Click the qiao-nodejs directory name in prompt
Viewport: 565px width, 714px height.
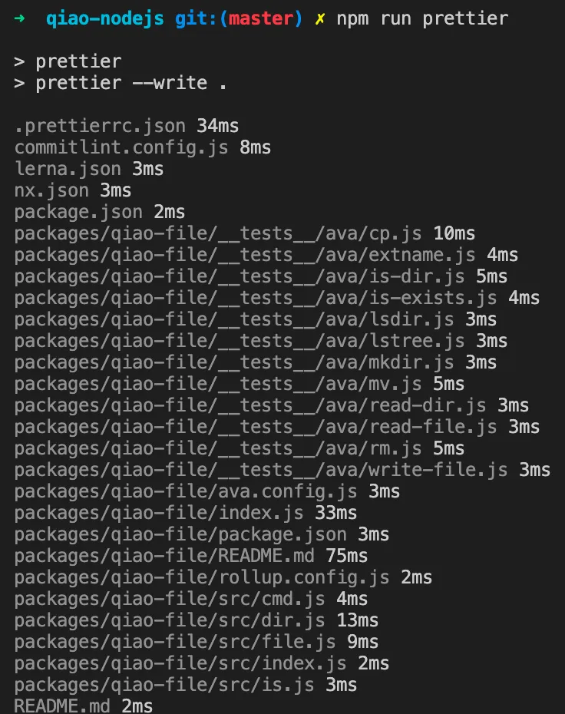(x=104, y=18)
